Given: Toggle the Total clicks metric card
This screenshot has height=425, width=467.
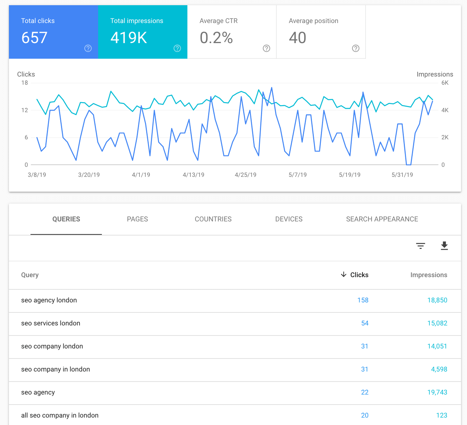Looking at the screenshot, I should click(x=53, y=32).
